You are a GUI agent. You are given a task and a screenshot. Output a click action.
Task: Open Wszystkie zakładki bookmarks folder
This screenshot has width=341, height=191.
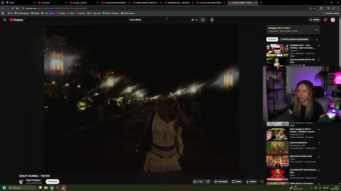coord(331,13)
